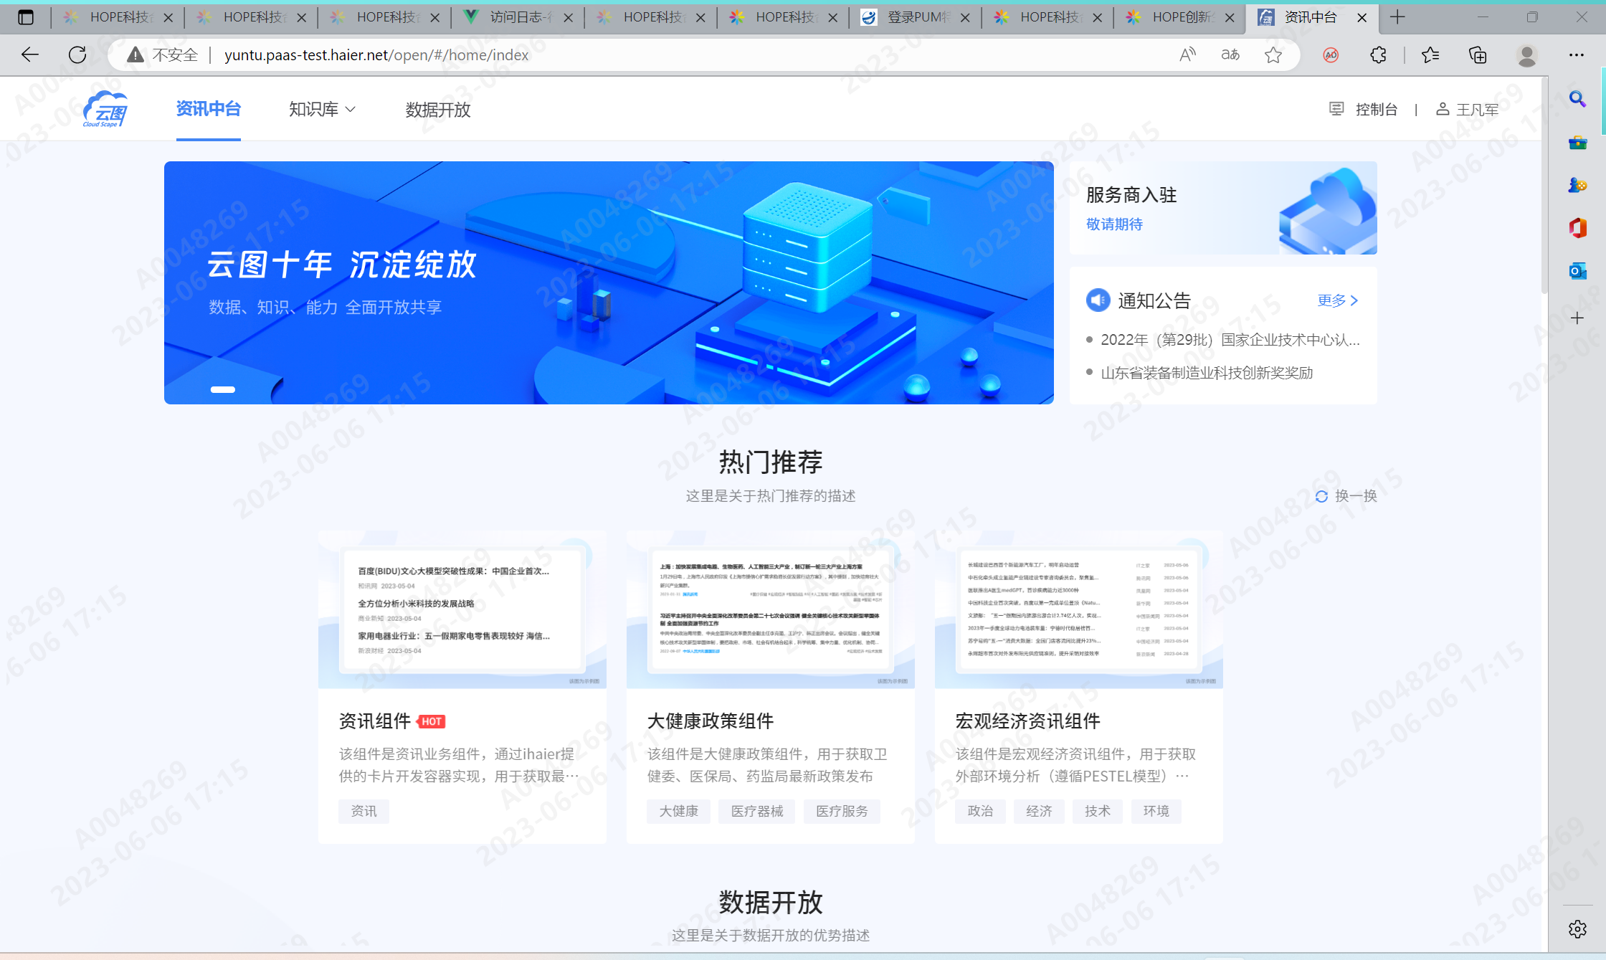Screen dimensions: 1606x960
Task: Click the 云图十年 沉淀绽放 banner
Action: tap(609, 282)
